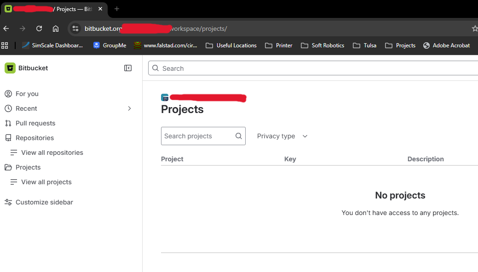Open the apps grid icon in bookmarks bar
This screenshot has width=478, height=272.
pyautogui.click(x=5, y=45)
